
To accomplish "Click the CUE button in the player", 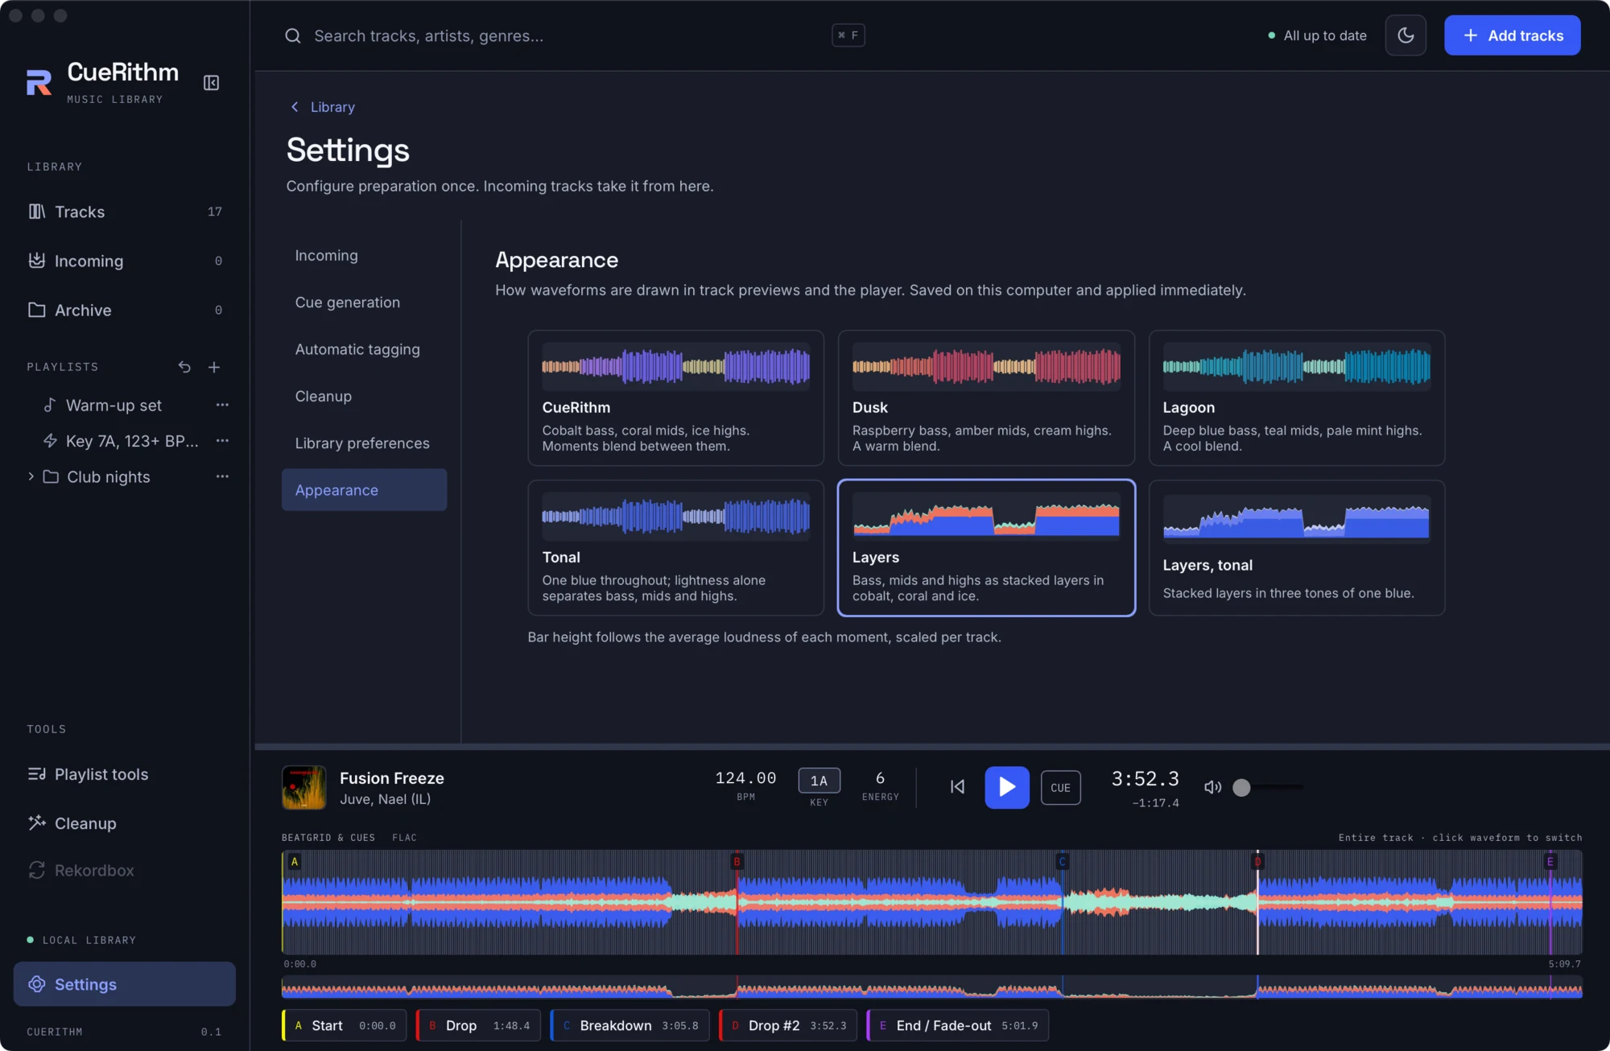I will point(1060,788).
